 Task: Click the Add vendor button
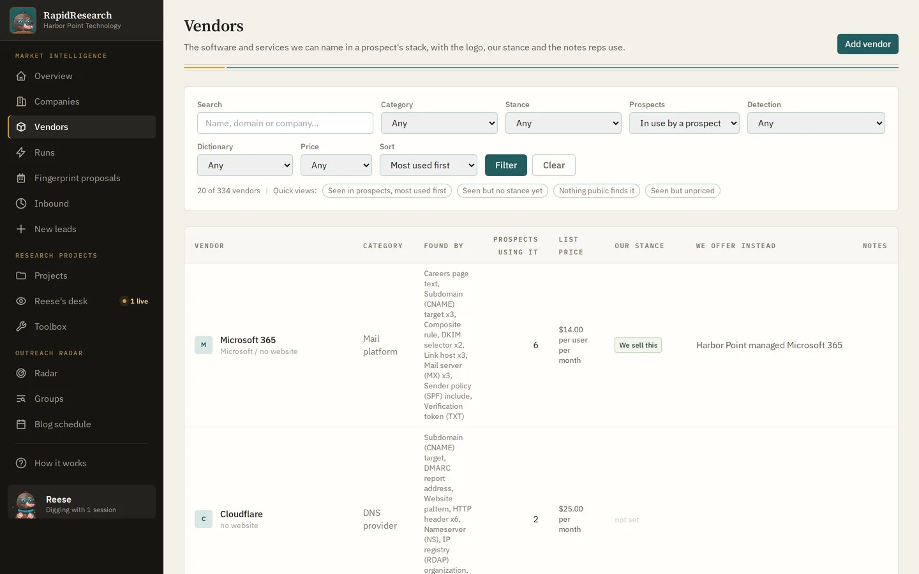[868, 44]
